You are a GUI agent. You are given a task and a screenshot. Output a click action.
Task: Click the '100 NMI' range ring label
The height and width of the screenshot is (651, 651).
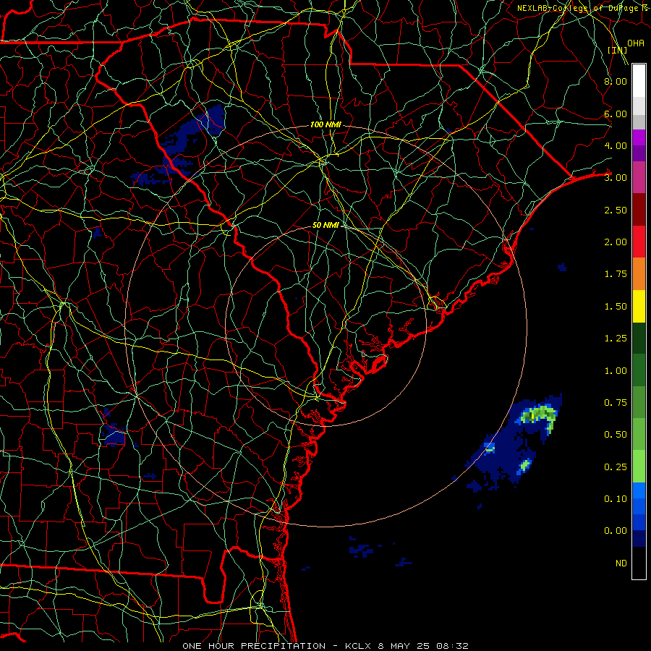point(325,124)
